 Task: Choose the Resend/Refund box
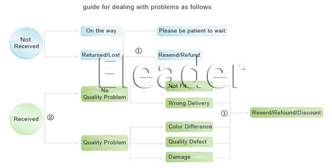pos(179,55)
